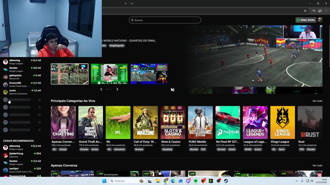Open KroozzNS channel in sidebar

pos(22,84)
